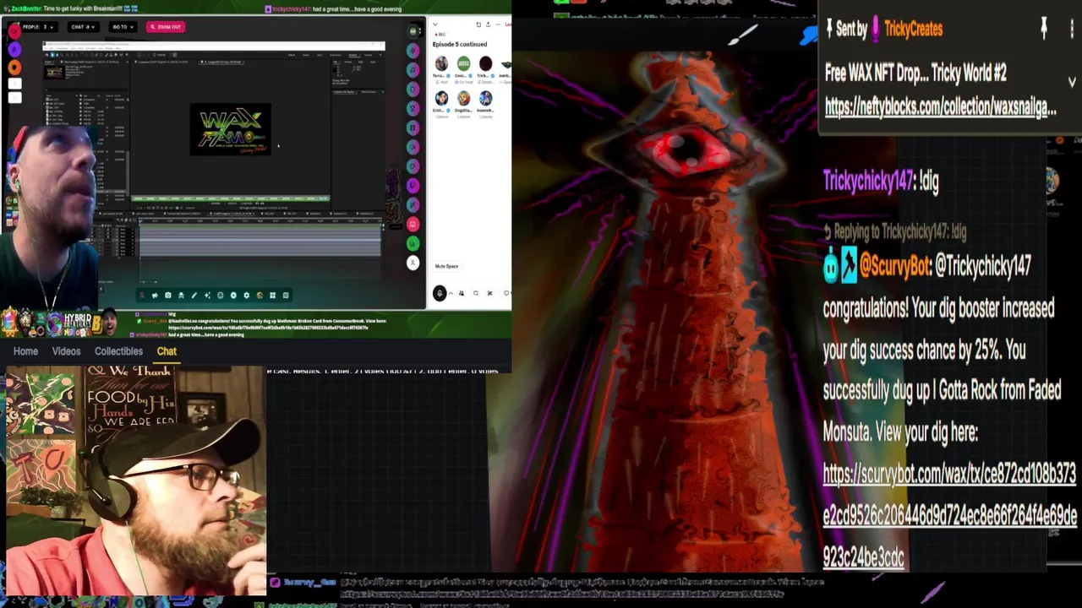Click the red screen-share icon in right sidebar

[413, 224]
